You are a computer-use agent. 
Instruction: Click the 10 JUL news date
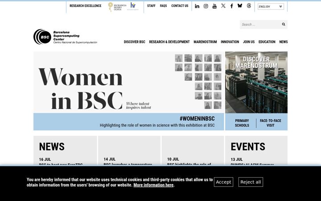click(x=173, y=159)
